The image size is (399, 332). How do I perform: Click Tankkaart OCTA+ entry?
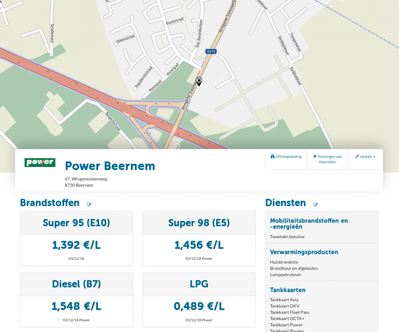[x=287, y=319]
